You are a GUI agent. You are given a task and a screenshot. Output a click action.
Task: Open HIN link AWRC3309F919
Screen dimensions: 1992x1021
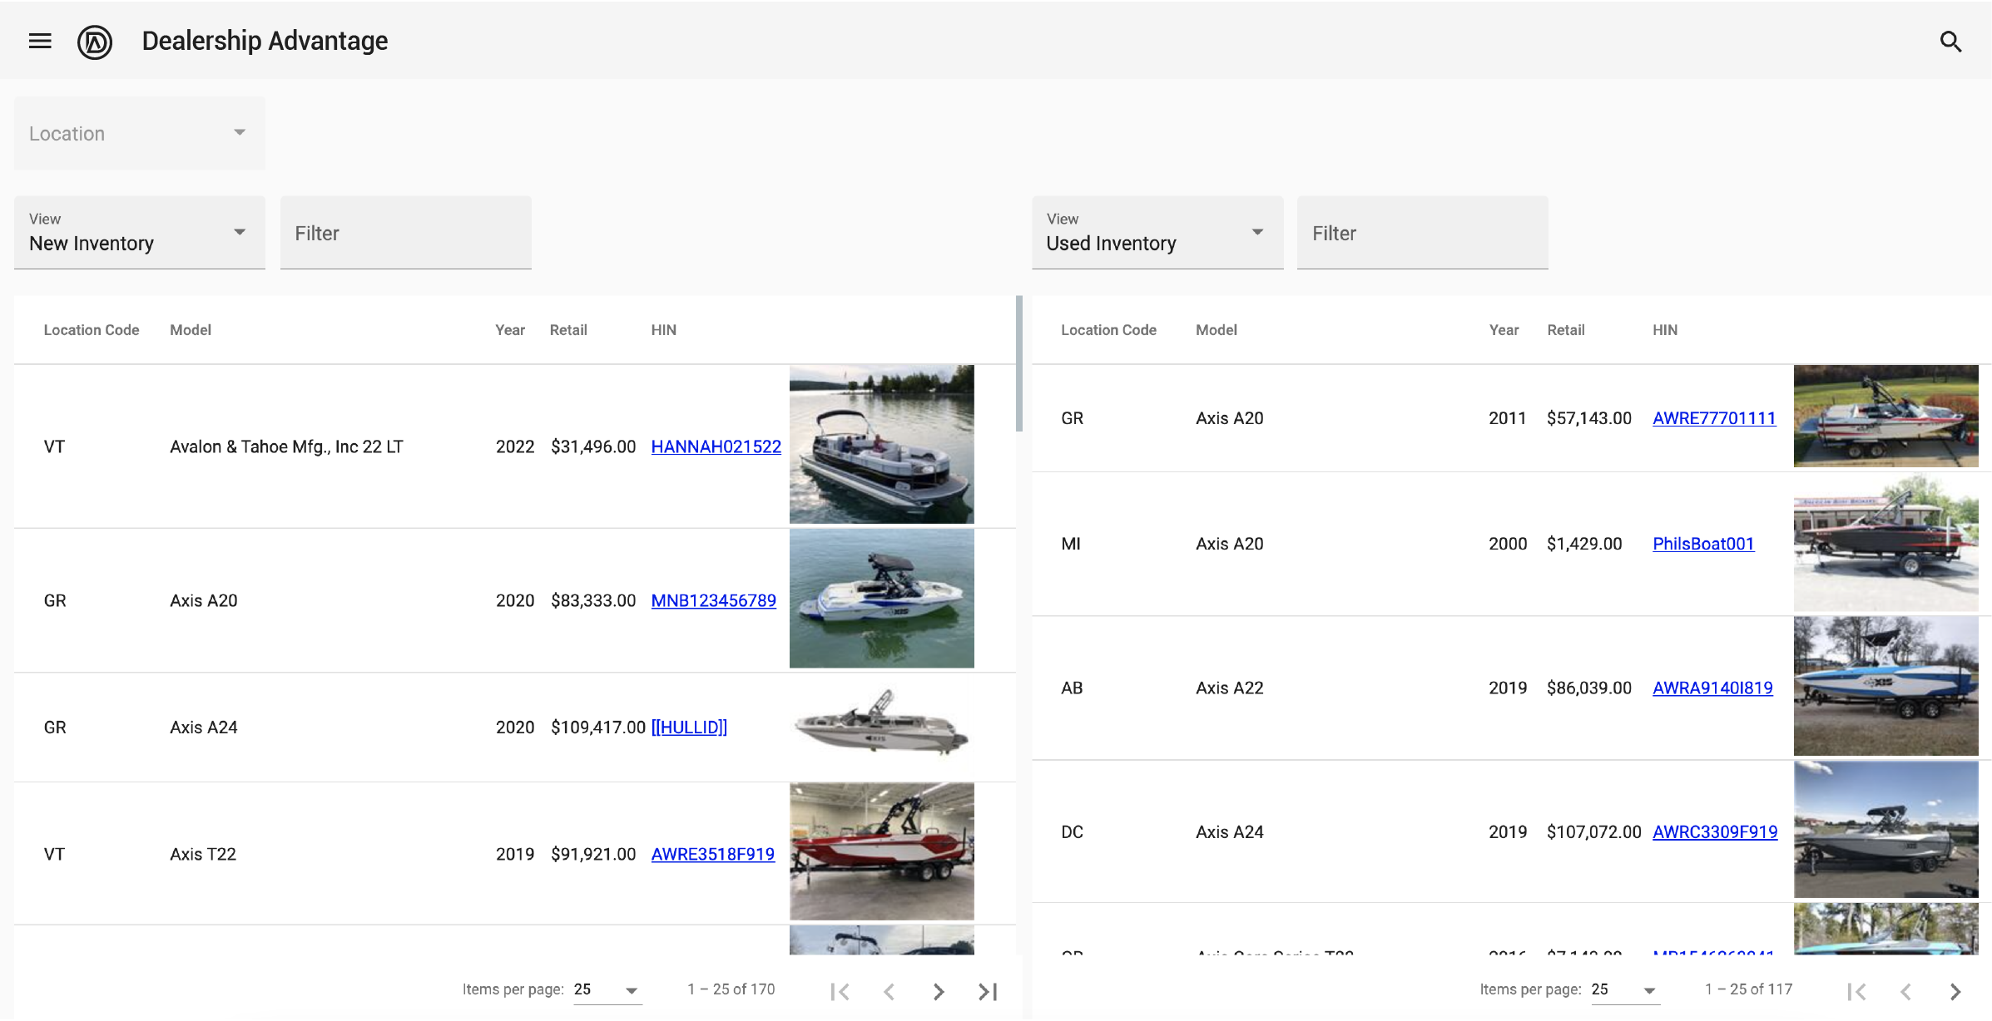1715,831
